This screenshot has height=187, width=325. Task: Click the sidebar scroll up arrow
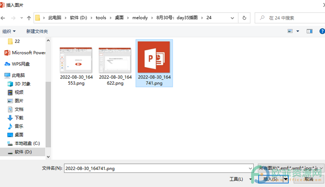48,41
